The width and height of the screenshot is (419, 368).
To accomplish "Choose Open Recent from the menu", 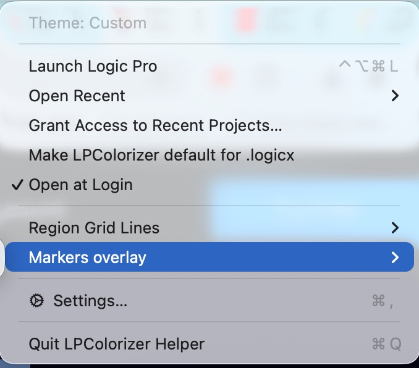I will 209,96.
